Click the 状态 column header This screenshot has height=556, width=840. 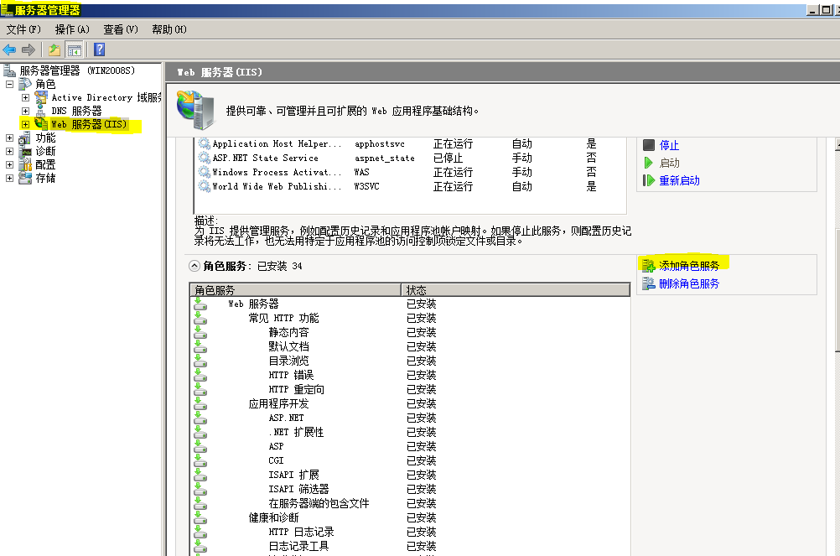click(x=516, y=290)
